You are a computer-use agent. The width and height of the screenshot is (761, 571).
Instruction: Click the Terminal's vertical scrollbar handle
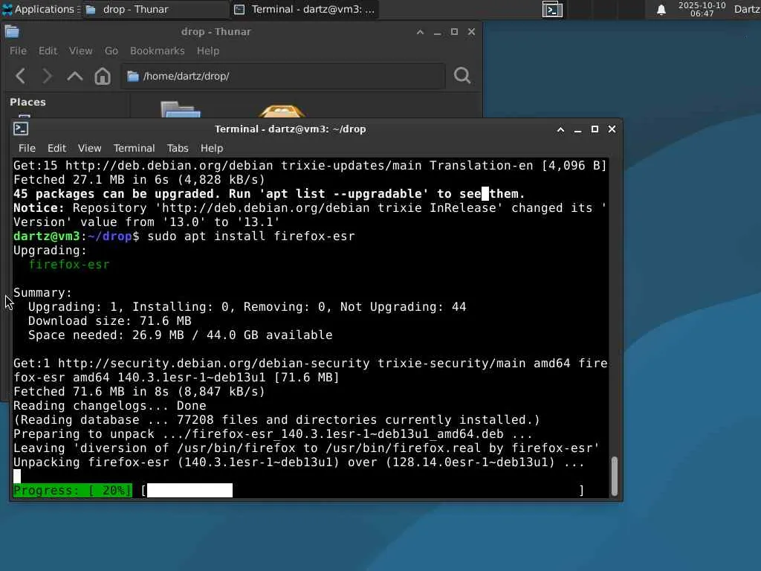tap(615, 475)
